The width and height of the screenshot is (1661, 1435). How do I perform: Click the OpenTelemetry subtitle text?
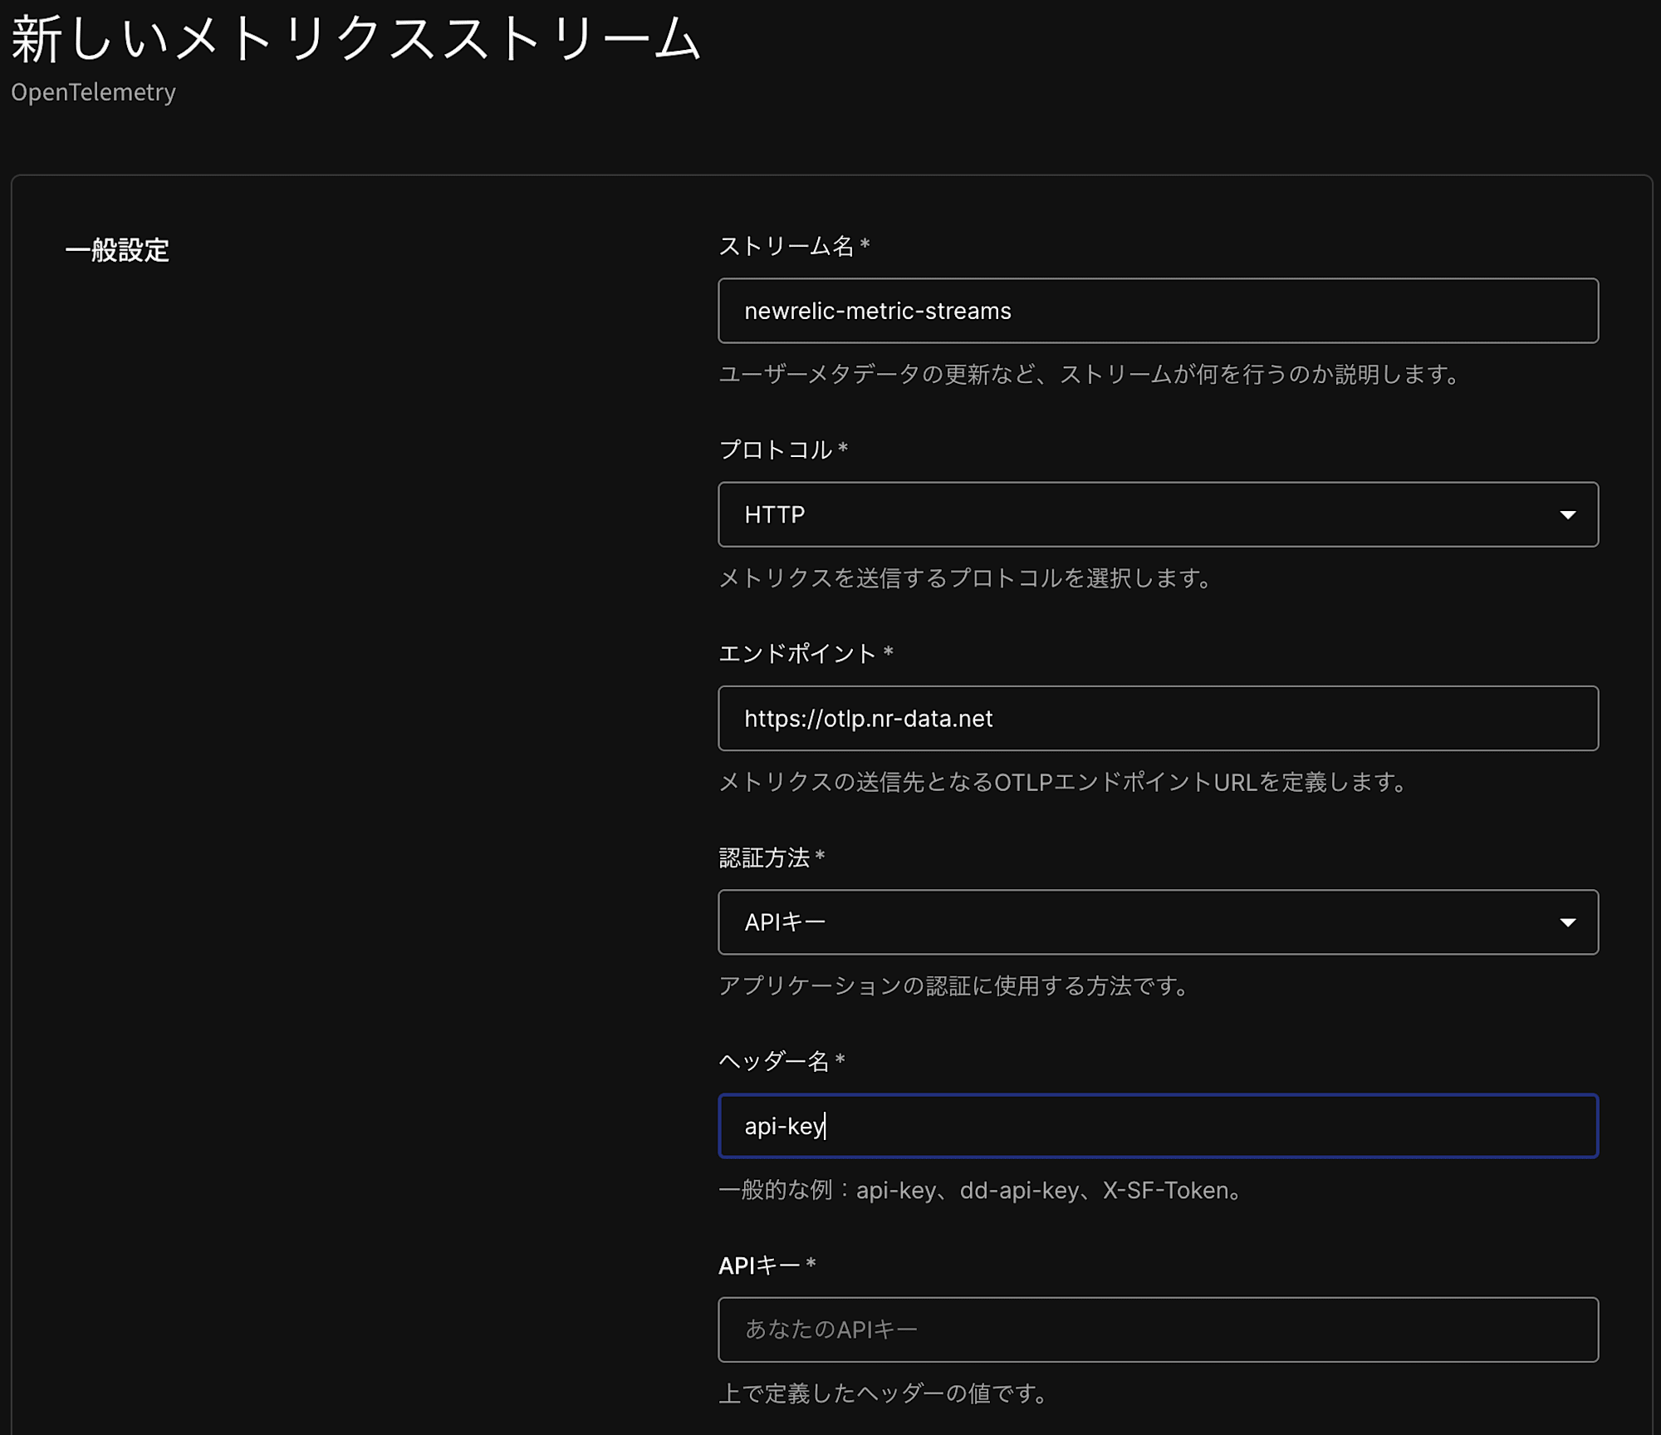coord(93,92)
